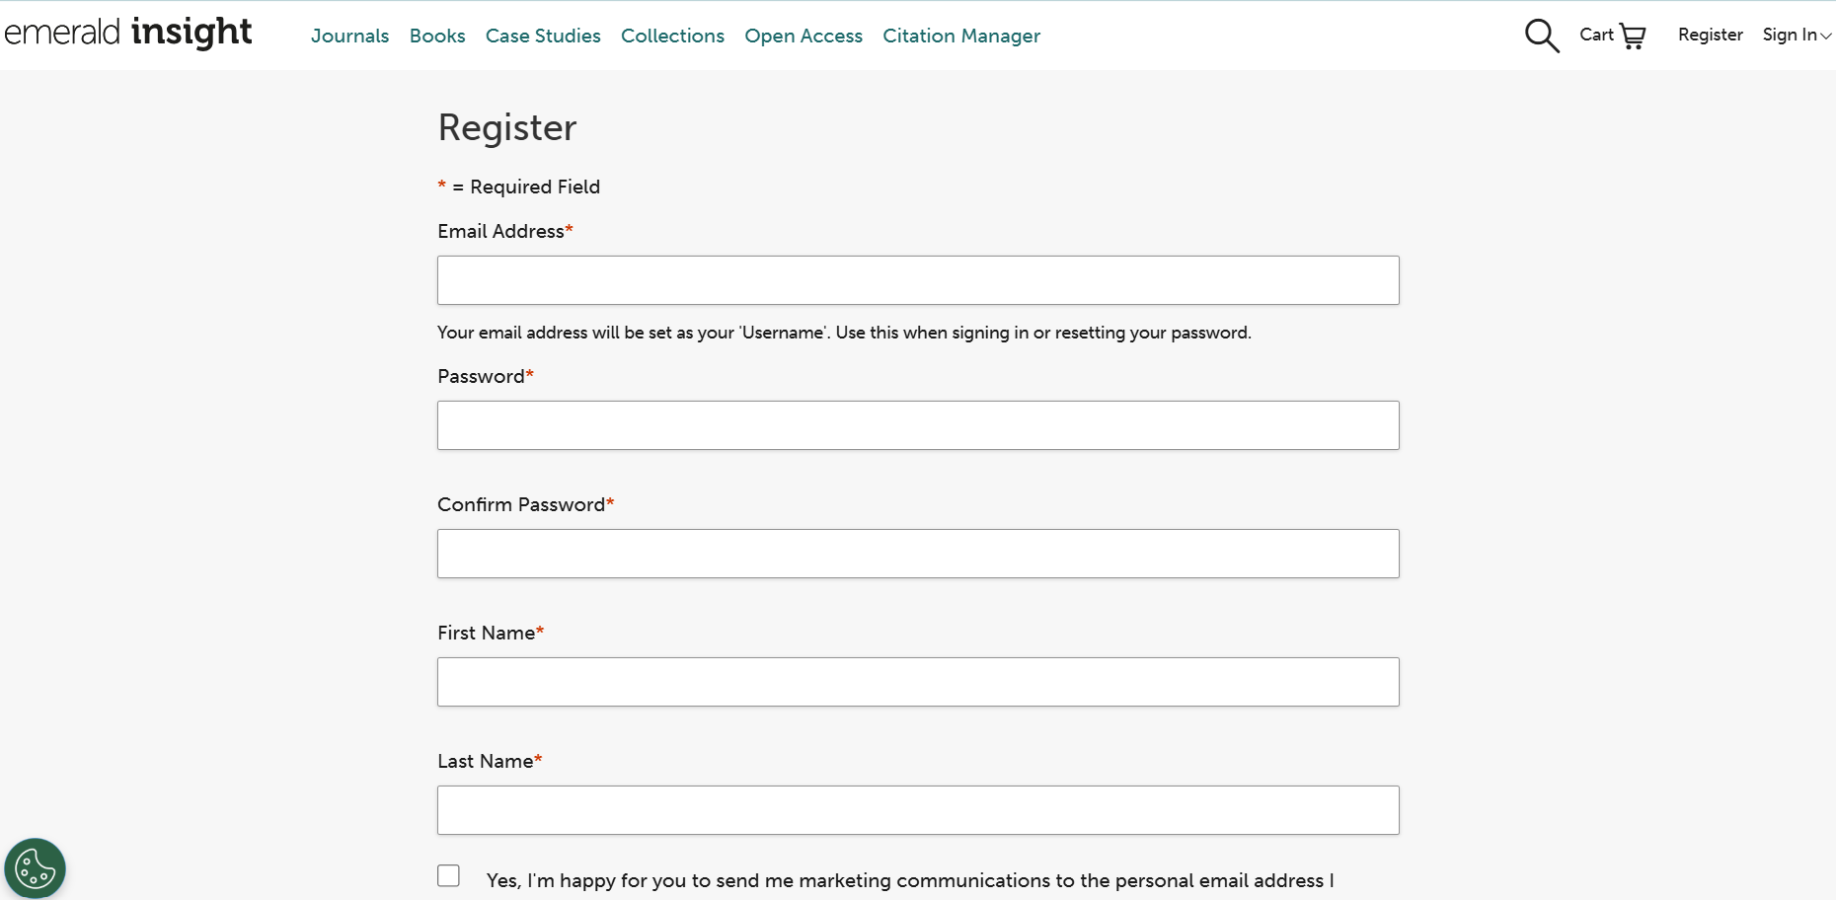
Task: Go to Emerald Insight home logo
Action: [128, 33]
